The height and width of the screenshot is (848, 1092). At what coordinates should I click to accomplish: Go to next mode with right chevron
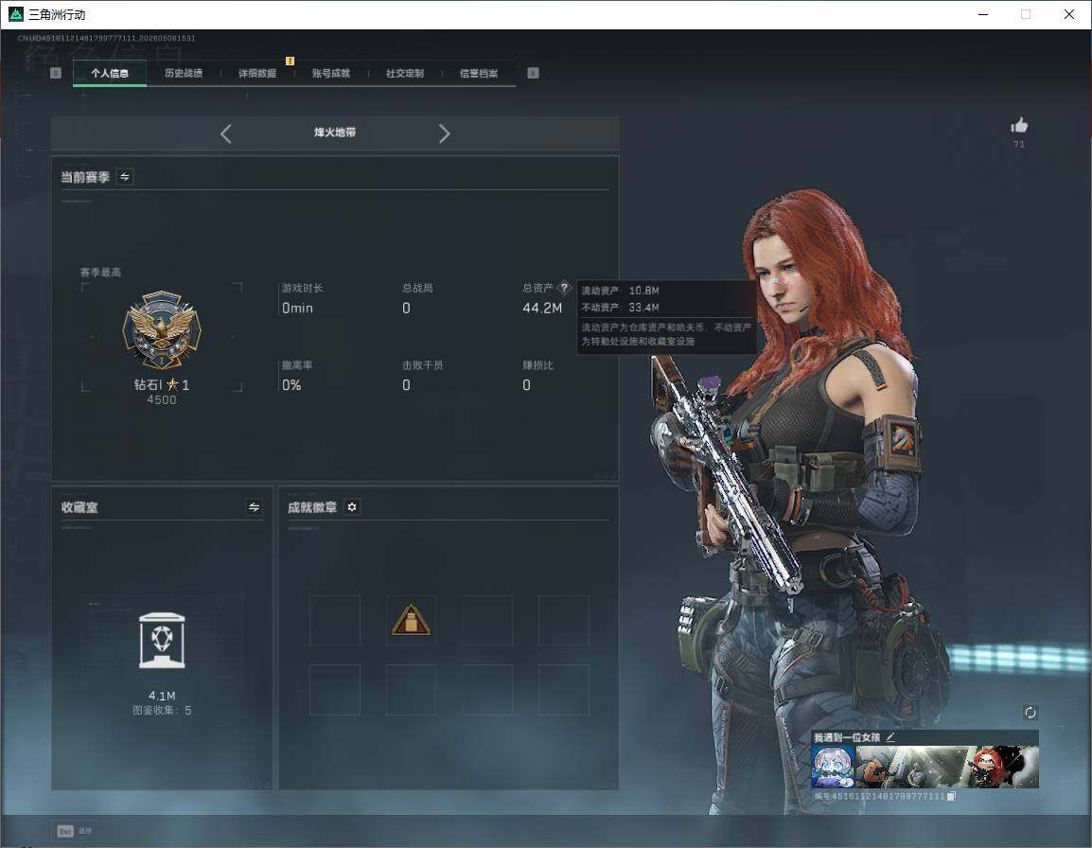click(x=445, y=133)
